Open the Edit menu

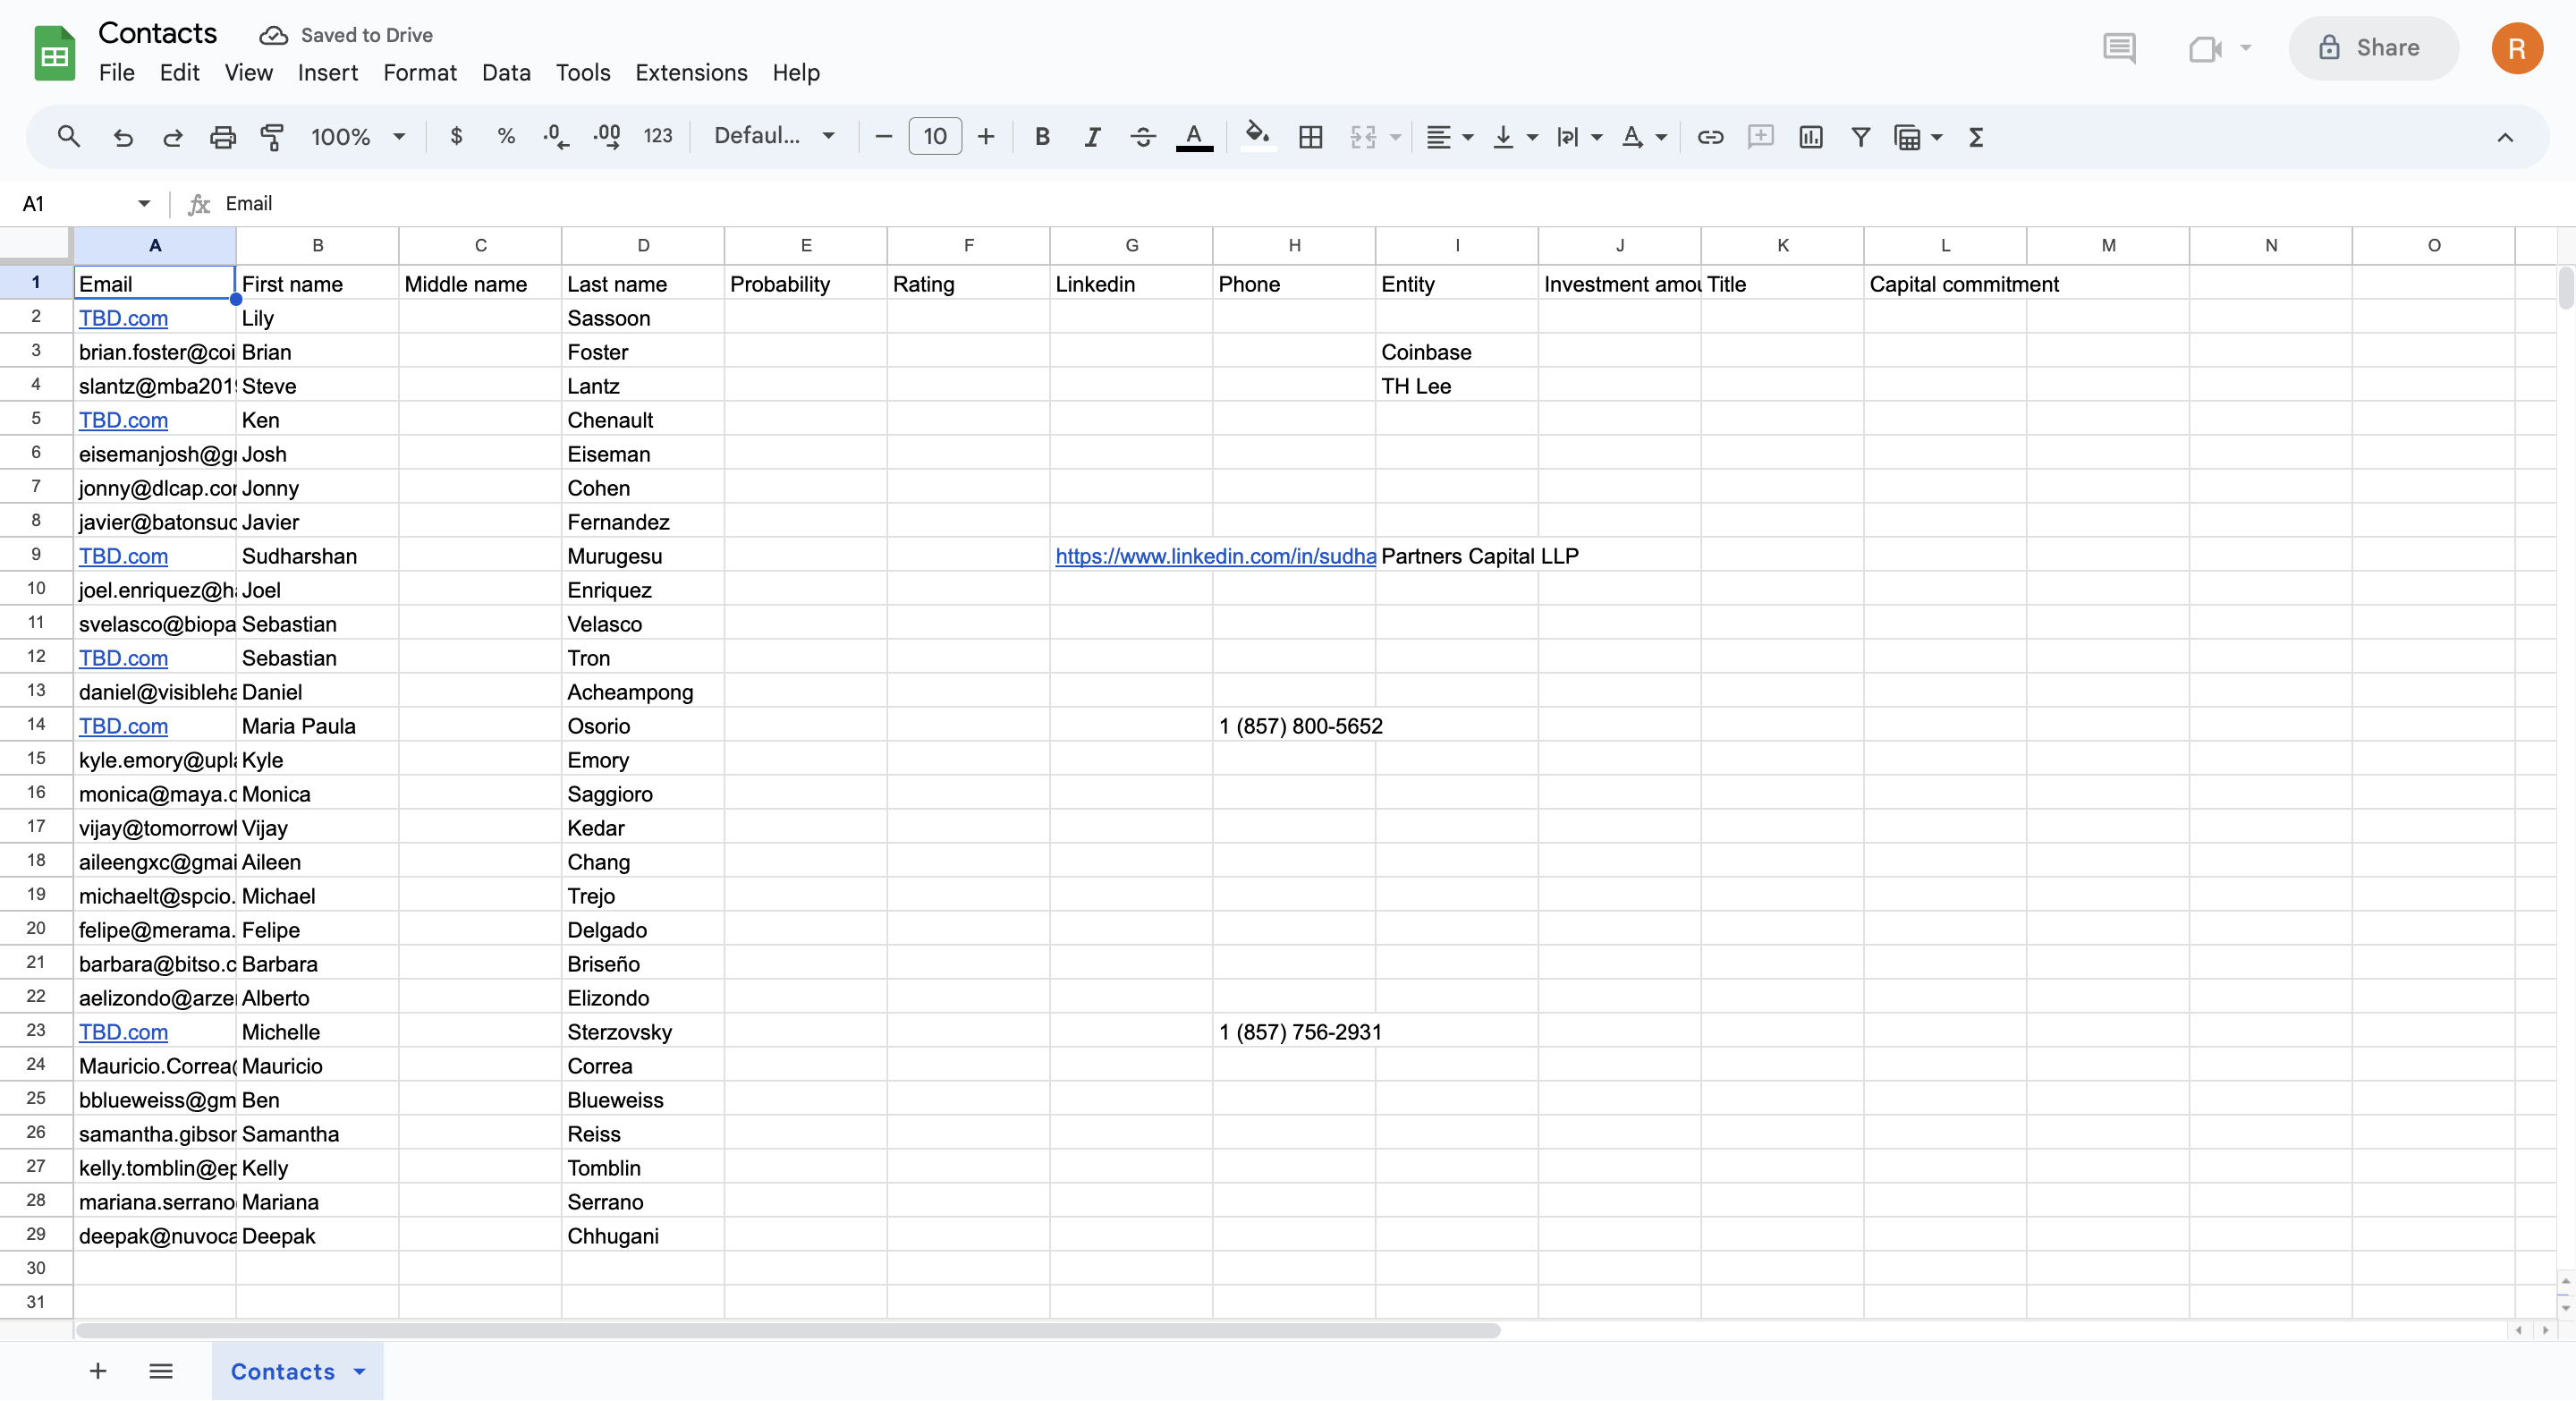(x=180, y=72)
